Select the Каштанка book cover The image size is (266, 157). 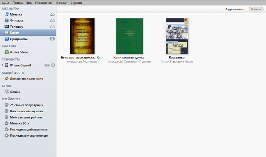click(x=177, y=36)
